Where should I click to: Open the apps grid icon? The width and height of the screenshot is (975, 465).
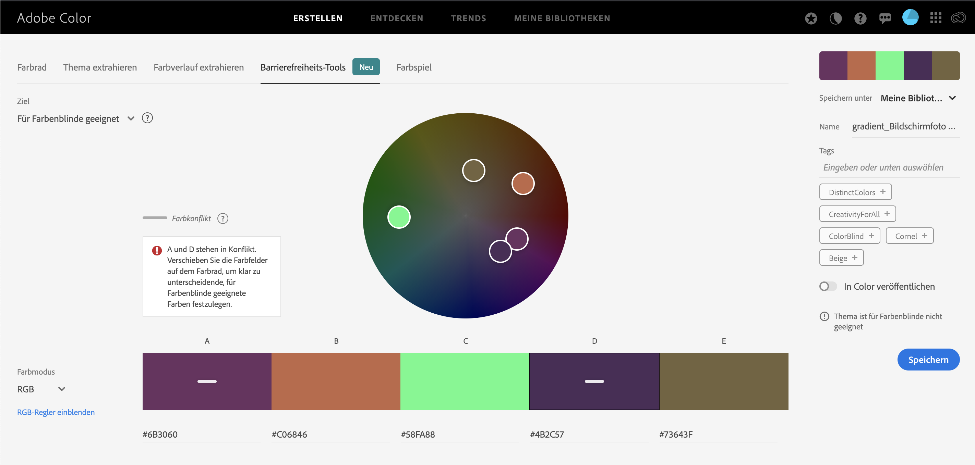(x=935, y=18)
